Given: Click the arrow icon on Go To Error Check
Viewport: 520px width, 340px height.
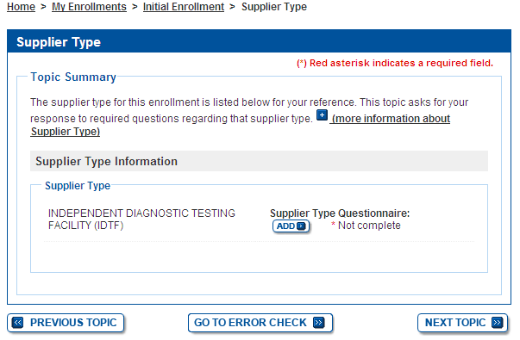Looking at the screenshot, I should coord(319,322).
